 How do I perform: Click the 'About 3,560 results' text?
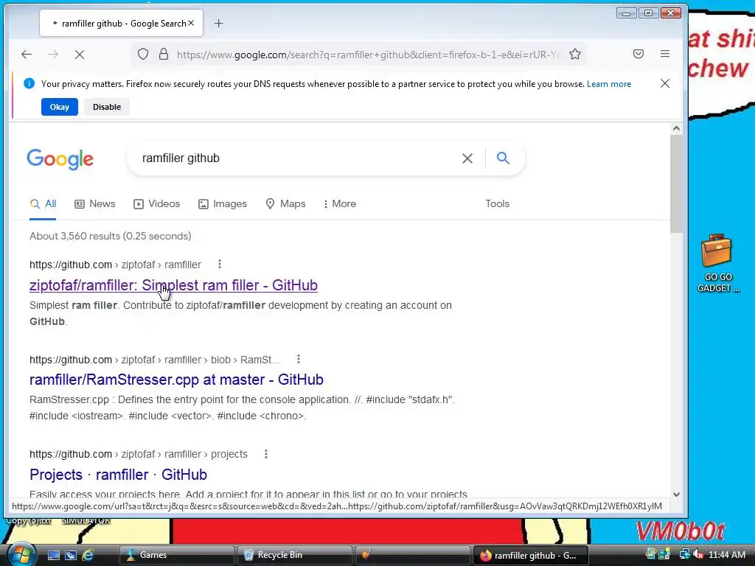(x=111, y=236)
